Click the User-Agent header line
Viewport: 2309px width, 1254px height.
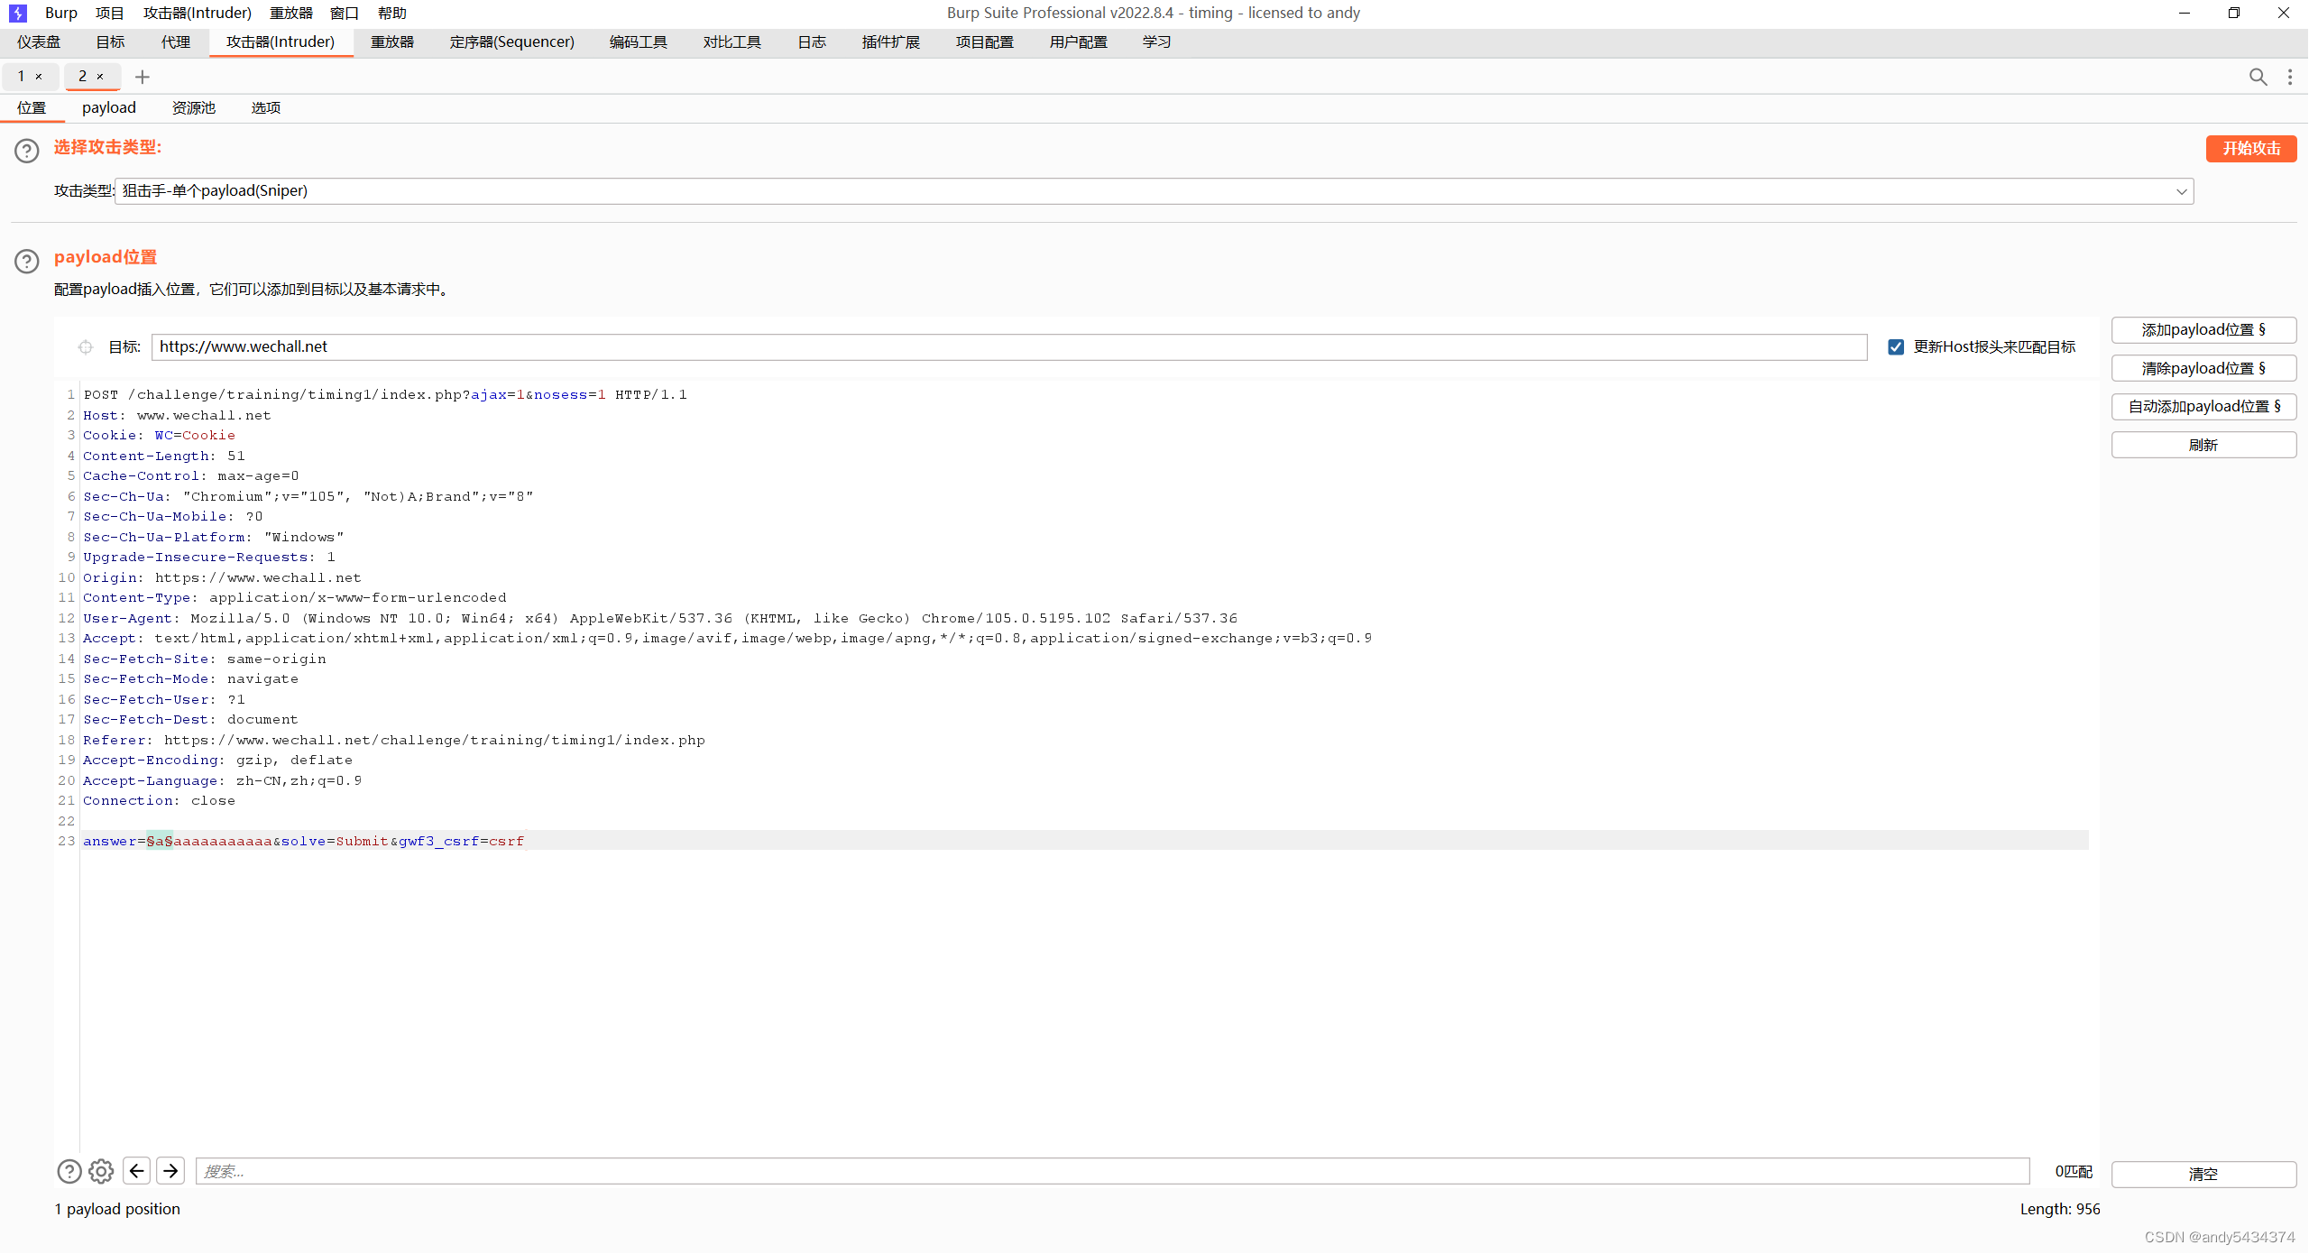pos(660,618)
